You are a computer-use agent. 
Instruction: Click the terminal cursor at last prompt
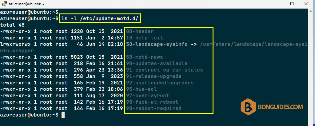[63, 115]
